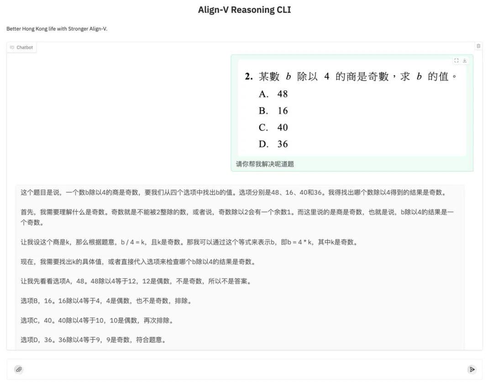
Task: Click the trash icon to clear chat
Action: coord(478,46)
